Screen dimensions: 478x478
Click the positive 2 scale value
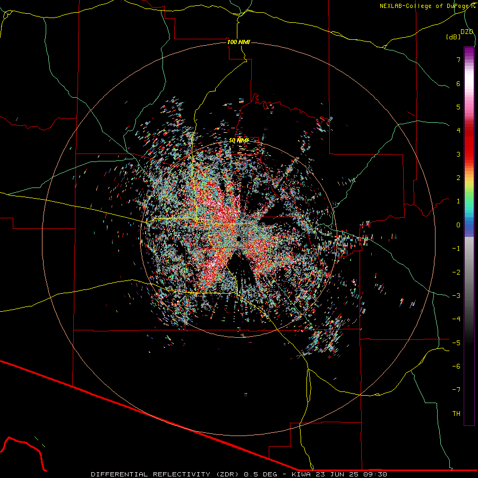pyautogui.click(x=458, y=178)
